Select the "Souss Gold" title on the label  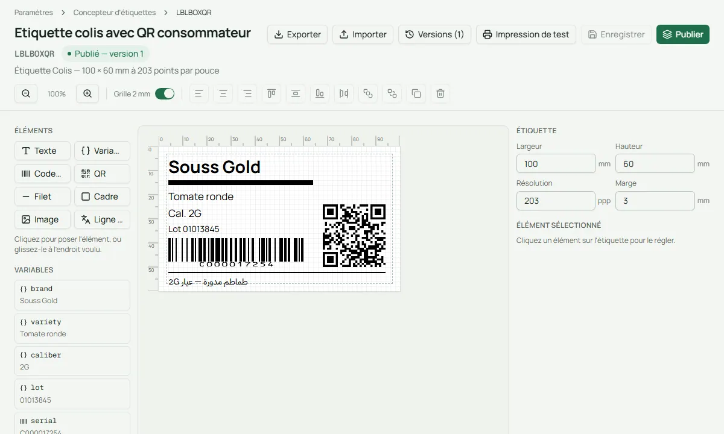click(215, 167)
